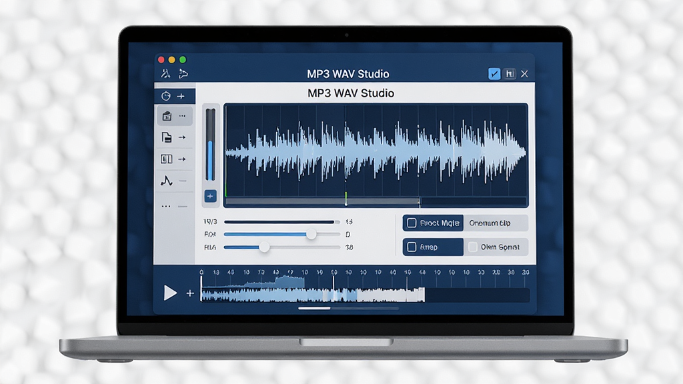Image resolution: width=683 pixels, height=384 pixels.
Task: Click the blue plus button below the level slider
Action: tap(210, 196)
